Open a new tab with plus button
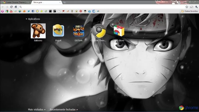 click(64, 2)
